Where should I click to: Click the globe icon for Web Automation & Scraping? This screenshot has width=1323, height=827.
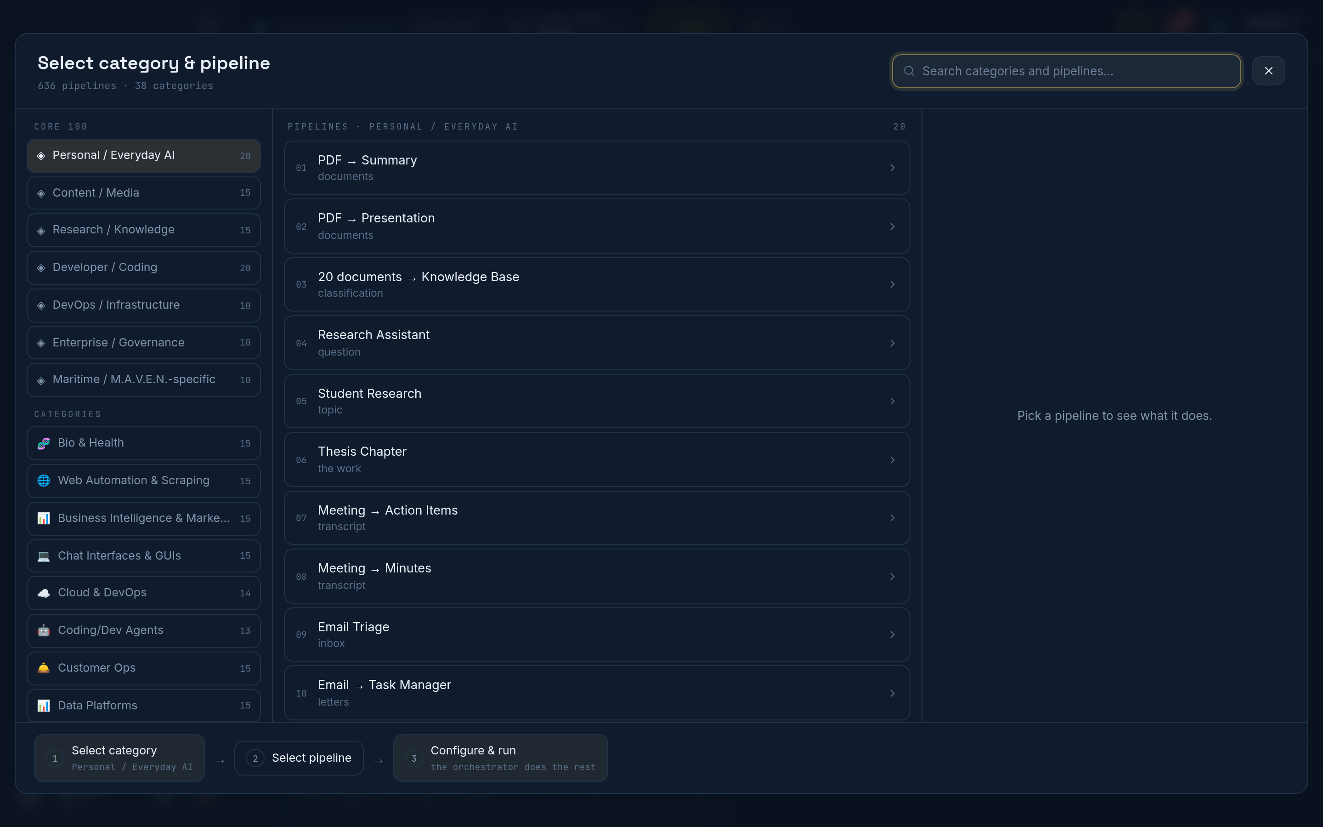click(44, 480)
